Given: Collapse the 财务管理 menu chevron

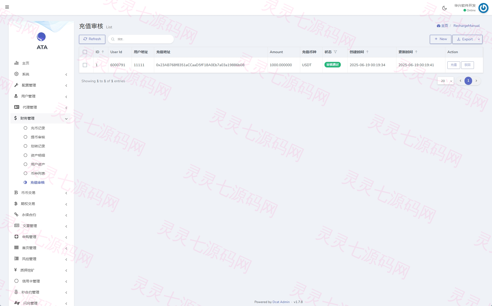Looking at the screenshot, I should [66, 119].
